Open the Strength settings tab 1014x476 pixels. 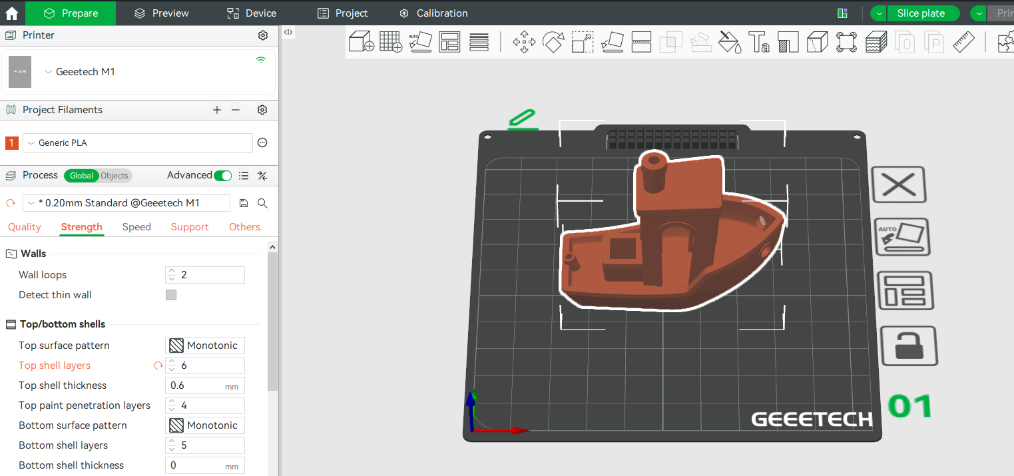point(81,227)
